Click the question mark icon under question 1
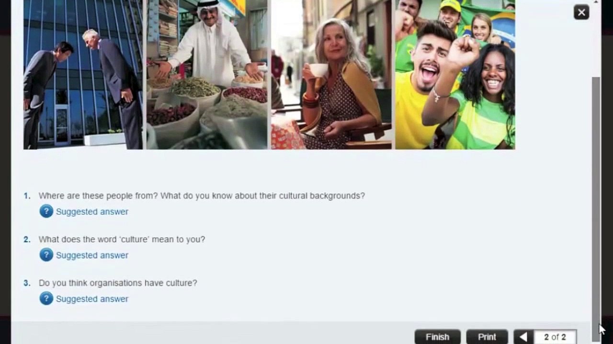Image resolution: width=613 pixels, height=344 pixels. (46, 211)
